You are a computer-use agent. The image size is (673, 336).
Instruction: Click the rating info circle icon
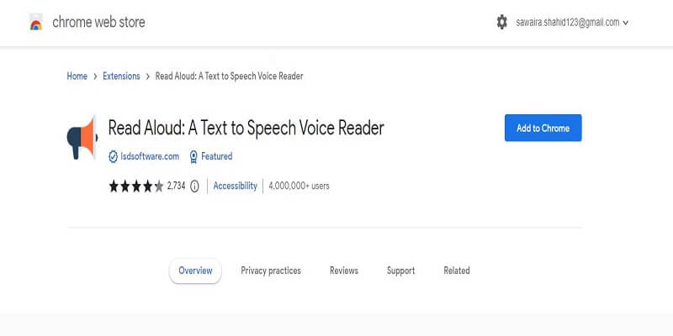tap(194, 186)
